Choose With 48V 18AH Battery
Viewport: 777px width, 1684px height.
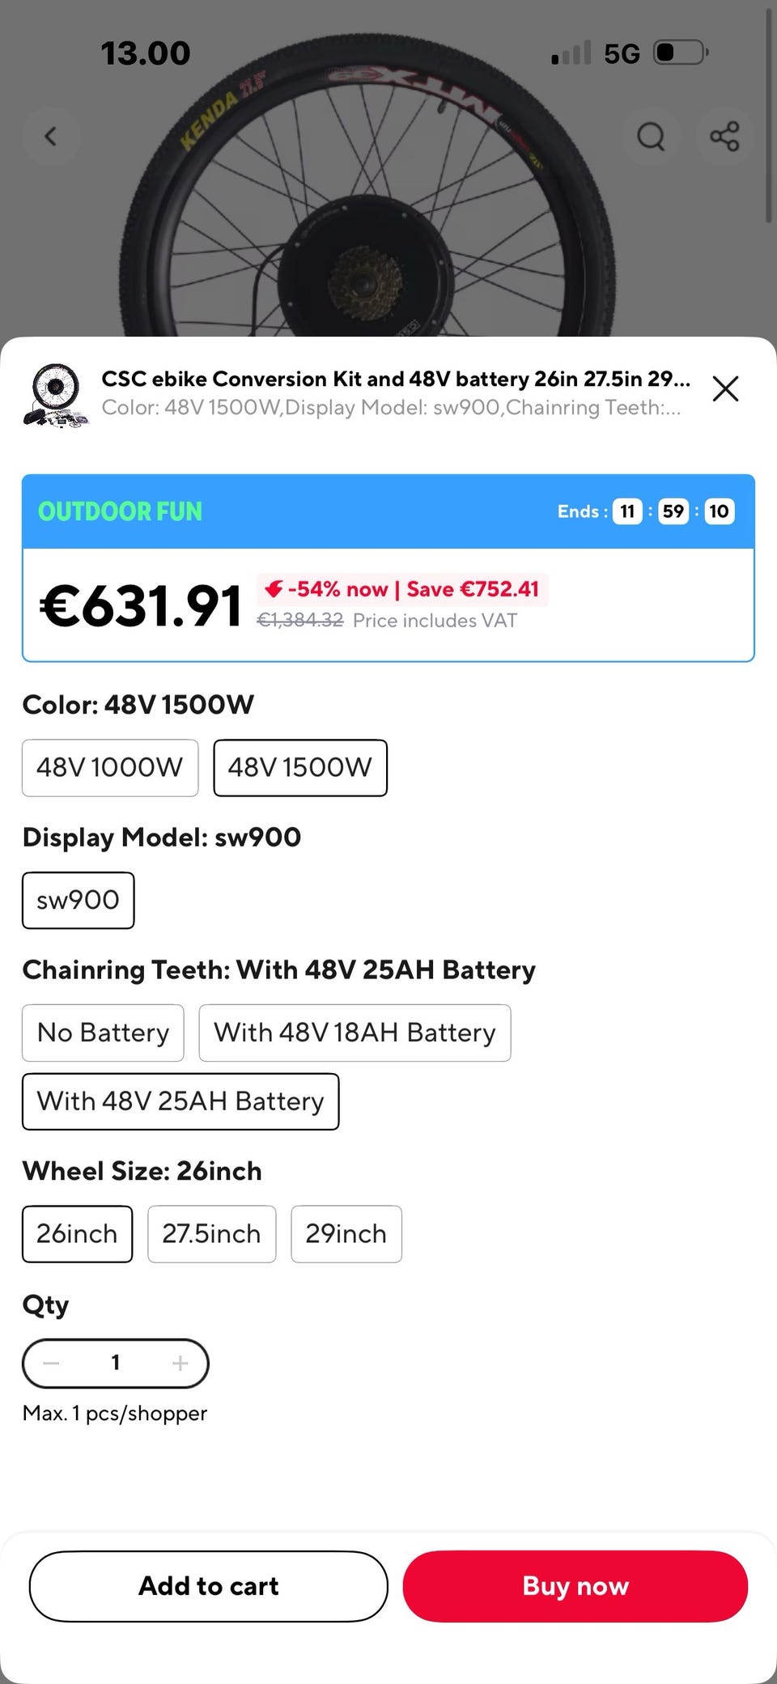355,1033
